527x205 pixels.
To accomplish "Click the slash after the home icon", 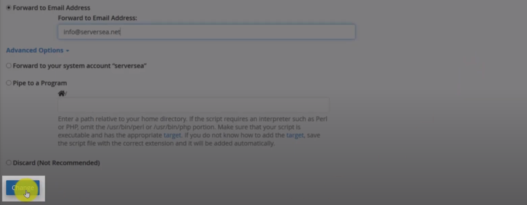I will (66, 94).
